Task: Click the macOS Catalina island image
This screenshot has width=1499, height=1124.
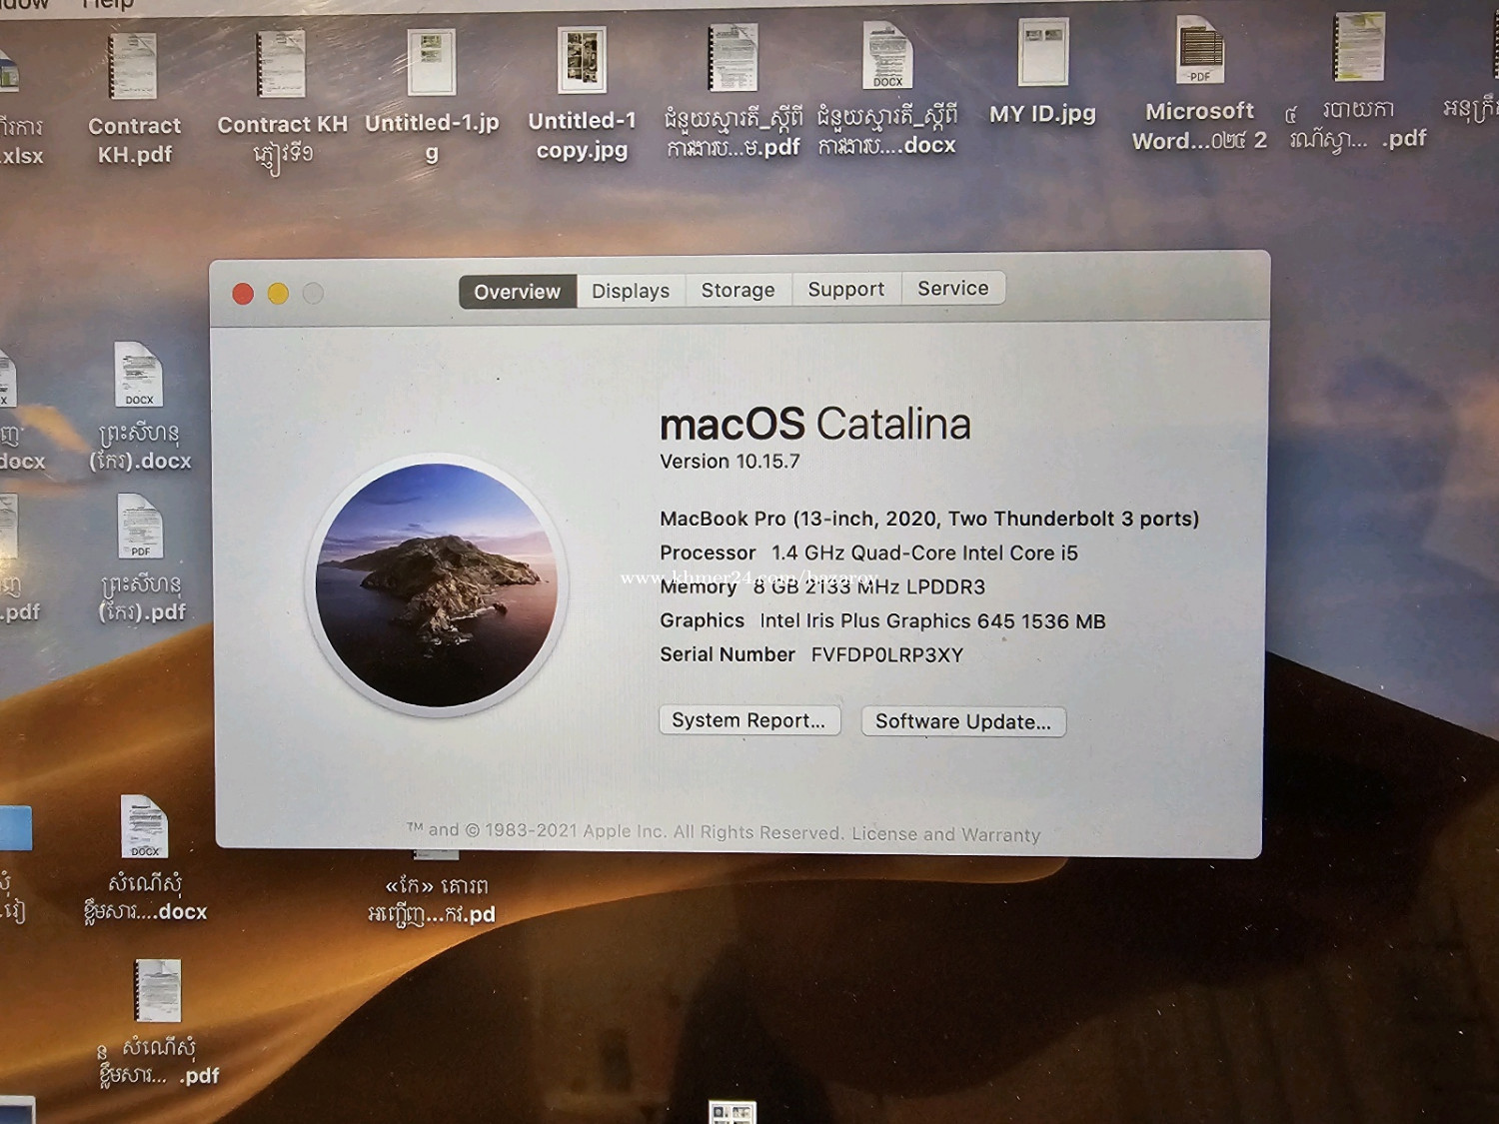Action: [437, 585]
